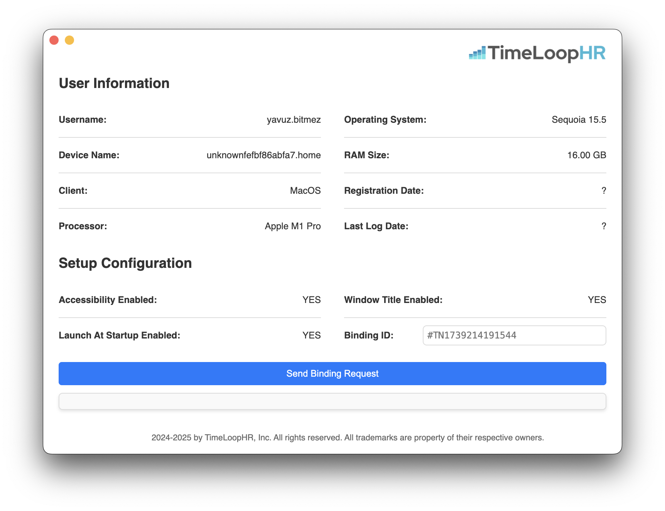Screen dimensions: 665x511
Task: Toggle the Launch At Startup Enabled setting
Action: coord(311,335)
